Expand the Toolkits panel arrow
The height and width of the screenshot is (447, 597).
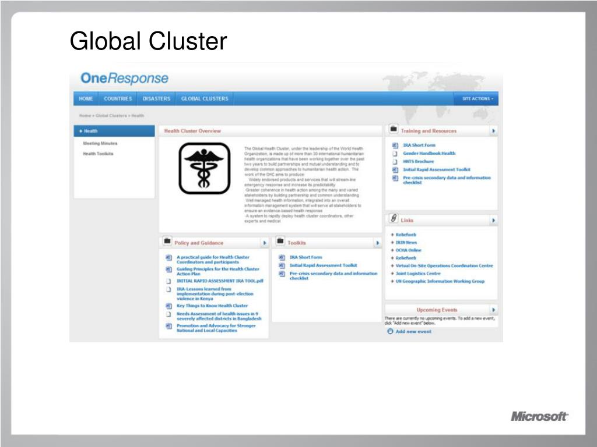click(378, 243)
